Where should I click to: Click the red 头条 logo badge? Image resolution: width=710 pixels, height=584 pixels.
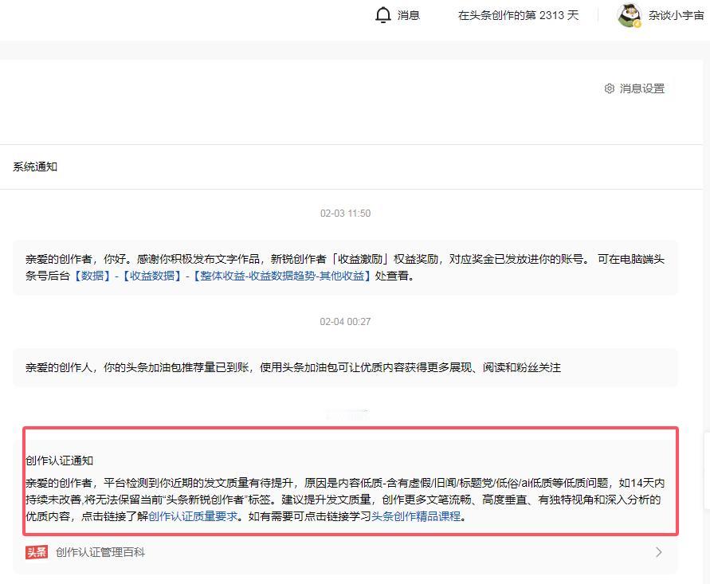37,552
